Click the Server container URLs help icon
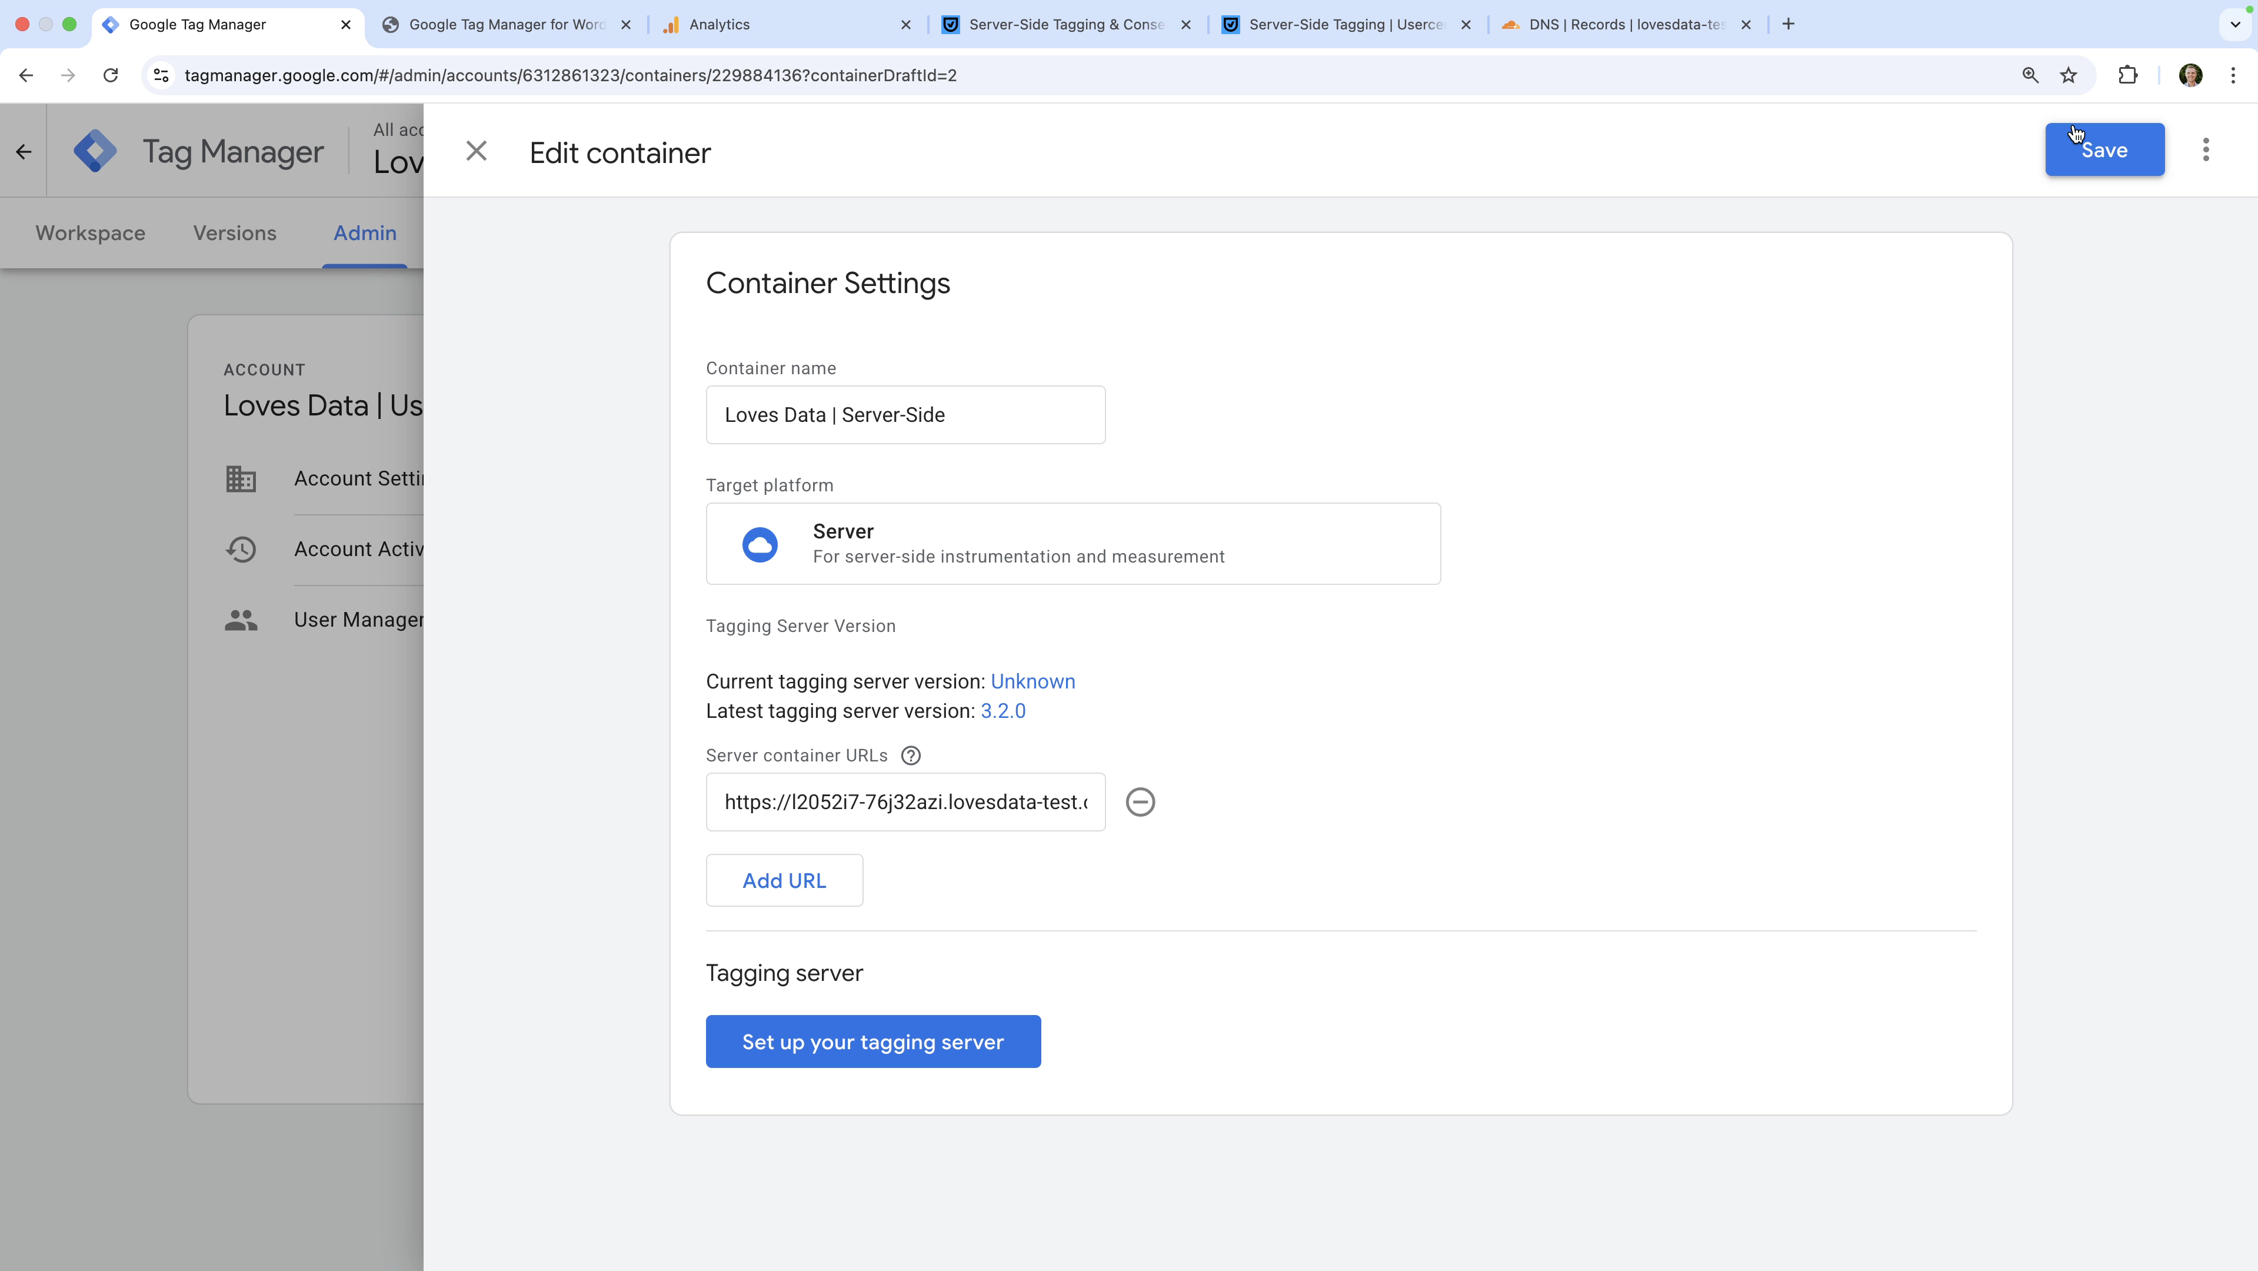Viewport: 2258px width, 1271px height. (911, 756)
